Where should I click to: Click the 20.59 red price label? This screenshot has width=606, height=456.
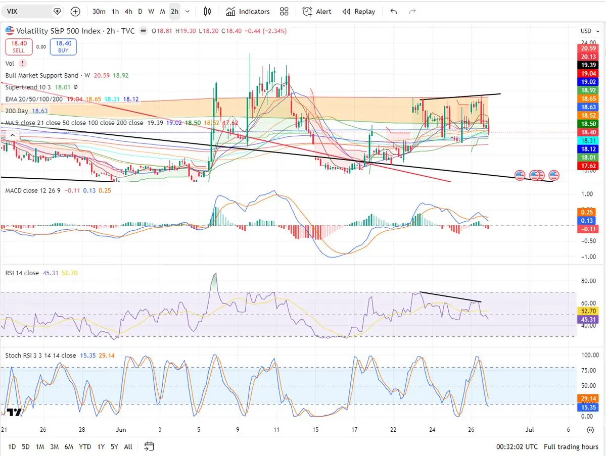coord(588,48)
